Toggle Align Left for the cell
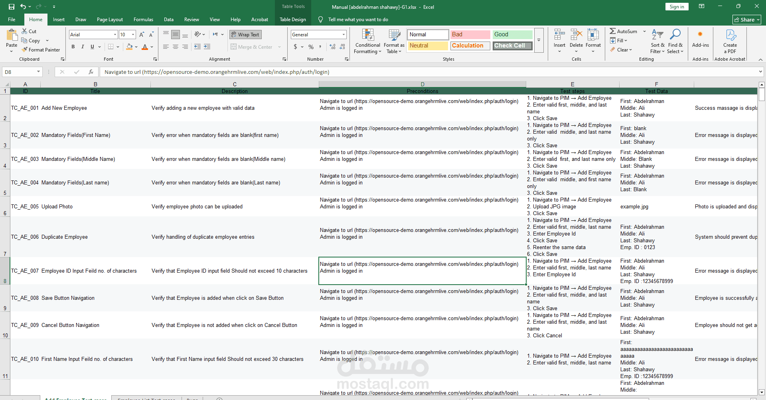 click(166, 47)
